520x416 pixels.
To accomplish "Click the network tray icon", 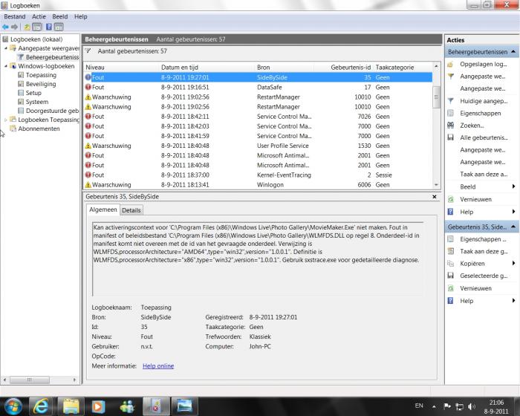I will point(459,406).
